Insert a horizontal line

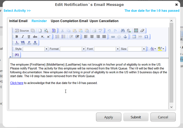(140, 37)
